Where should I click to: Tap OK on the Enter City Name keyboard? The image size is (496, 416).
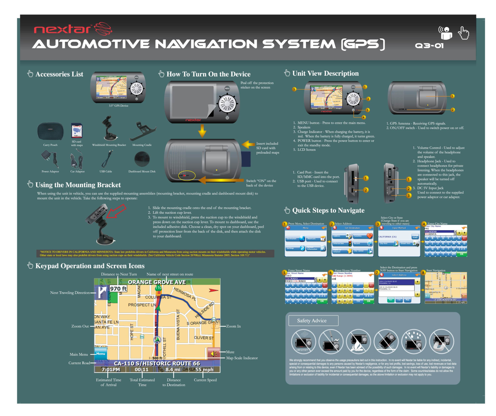(461, 254)
